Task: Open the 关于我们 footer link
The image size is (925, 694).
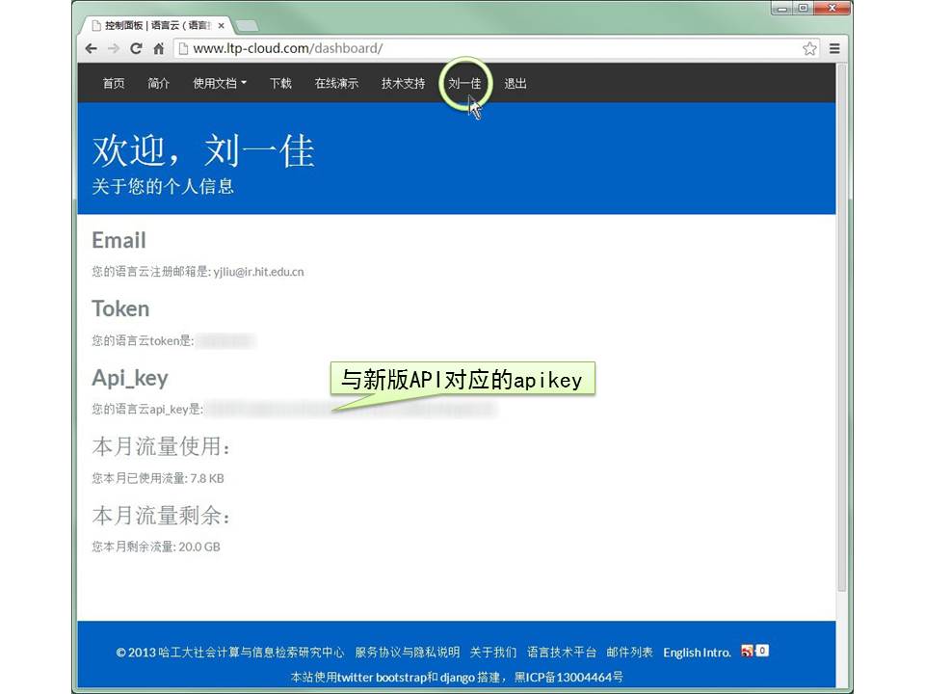Action: [492, 653]
